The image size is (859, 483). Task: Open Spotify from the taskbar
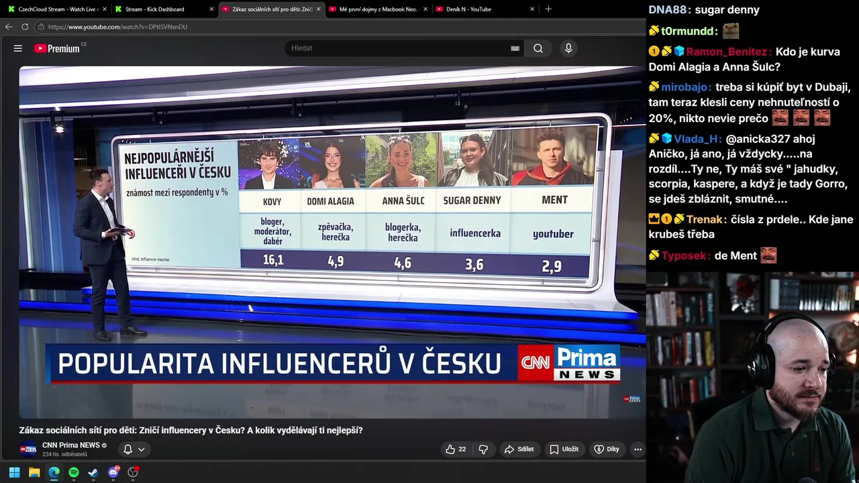pyautogui.click(x=74, y=472)
